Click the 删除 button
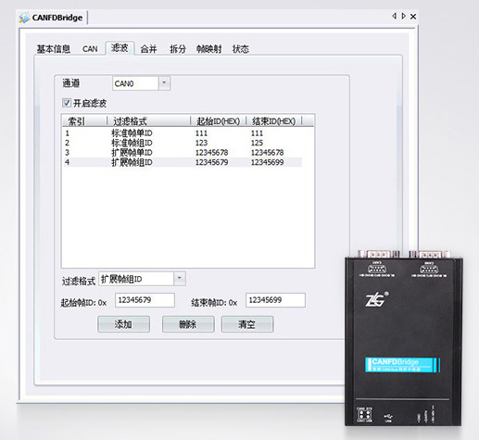The image size is (479, 440). pyautogui.click(x=188, y=324)
